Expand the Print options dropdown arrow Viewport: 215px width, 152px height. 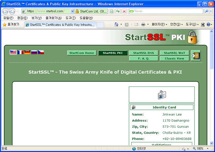(148, 25)
